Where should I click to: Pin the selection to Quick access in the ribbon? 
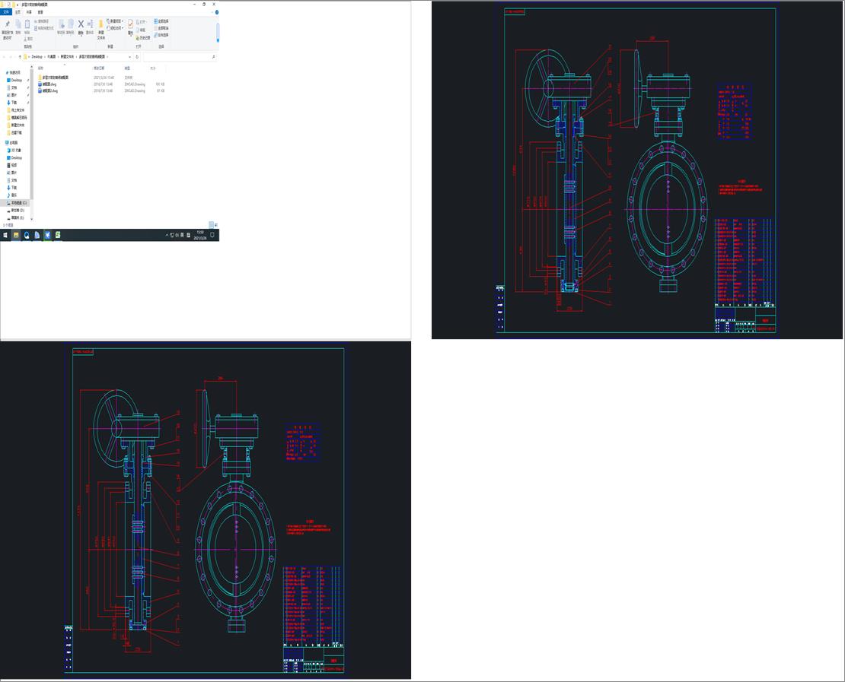[7, 29]
